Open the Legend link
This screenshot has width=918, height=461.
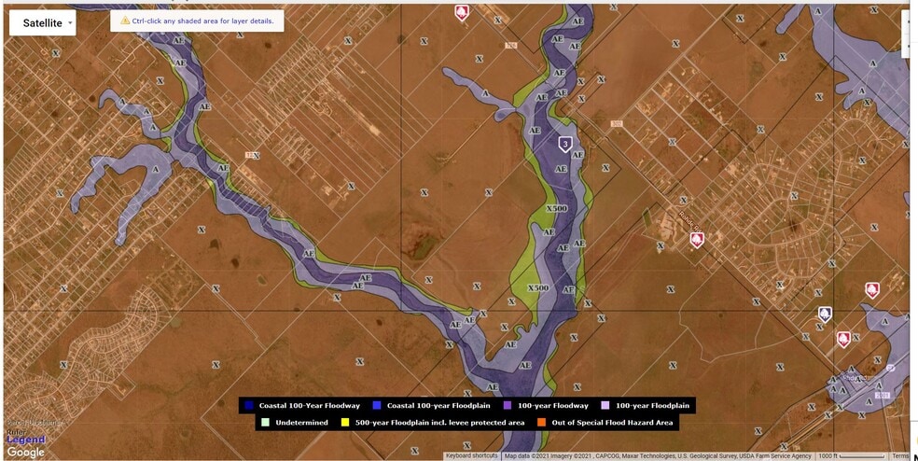pos(26,439)
